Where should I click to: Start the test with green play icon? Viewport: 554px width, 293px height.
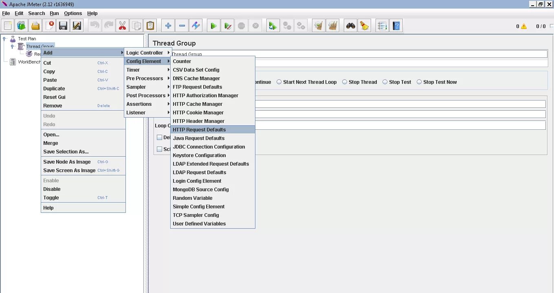click(x=213, y=26)
